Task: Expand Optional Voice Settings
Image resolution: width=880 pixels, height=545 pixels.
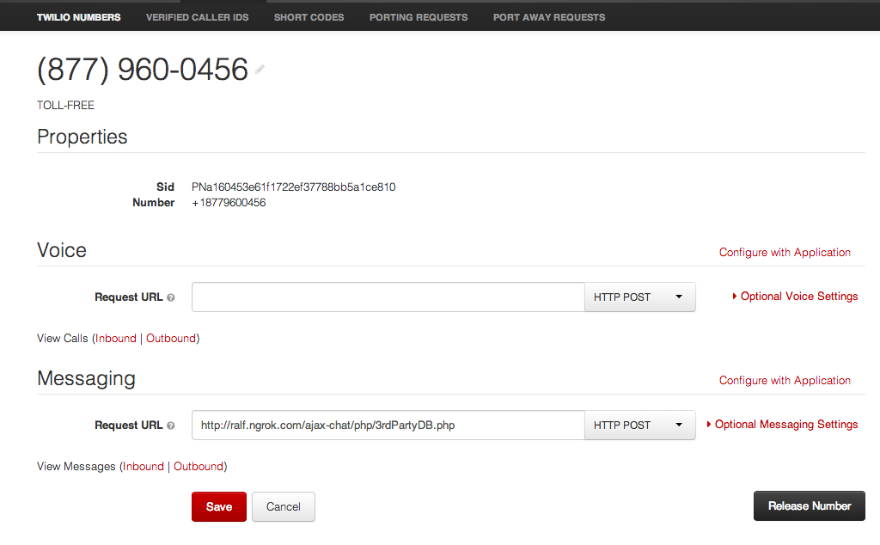Action: pyautogui.click(x=795, y=297)
